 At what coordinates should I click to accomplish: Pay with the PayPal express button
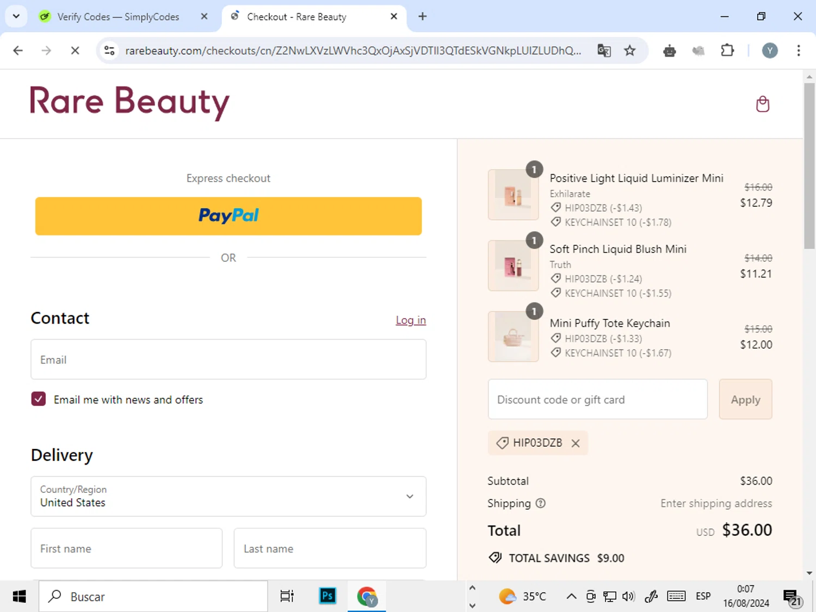[228, 216]
